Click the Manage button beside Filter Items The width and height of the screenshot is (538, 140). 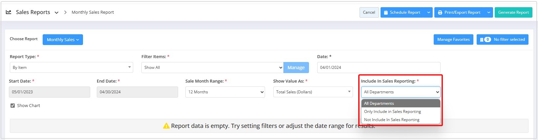point(296,68)
